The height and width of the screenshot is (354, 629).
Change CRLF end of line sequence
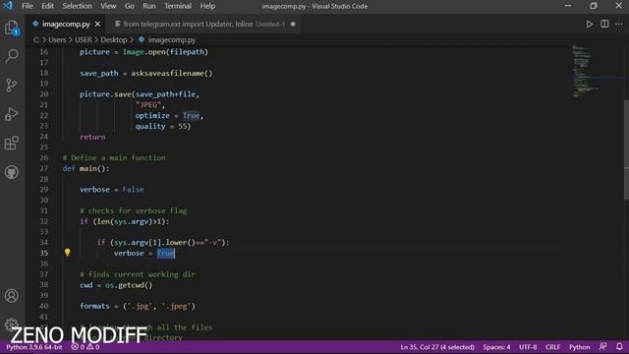(x=552, y=347)
